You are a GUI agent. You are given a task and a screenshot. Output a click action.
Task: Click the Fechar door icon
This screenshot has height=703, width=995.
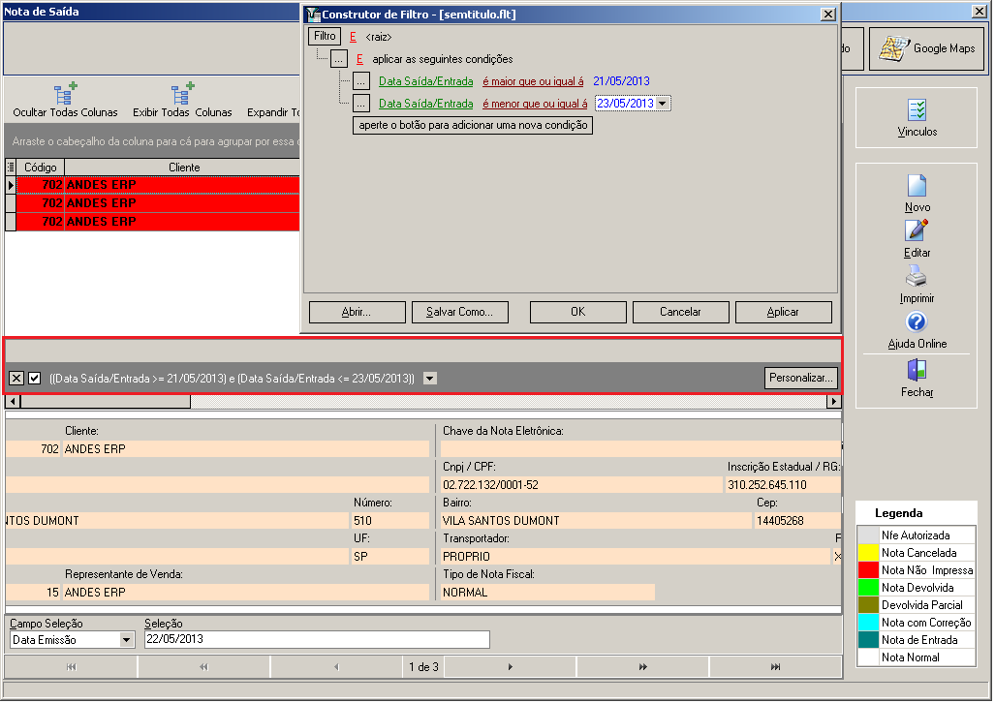[x=917, y=370]
